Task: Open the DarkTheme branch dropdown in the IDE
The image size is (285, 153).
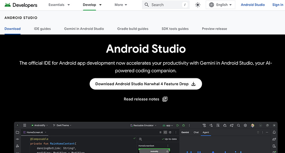Action: pos(62,125)
